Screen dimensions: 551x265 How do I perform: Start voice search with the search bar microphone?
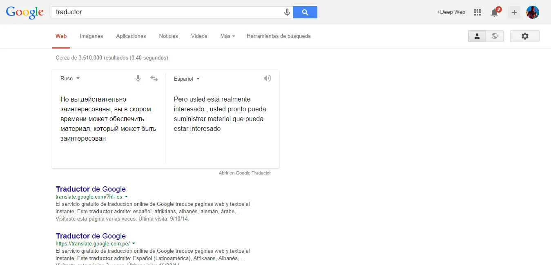[x=287, y=12]
